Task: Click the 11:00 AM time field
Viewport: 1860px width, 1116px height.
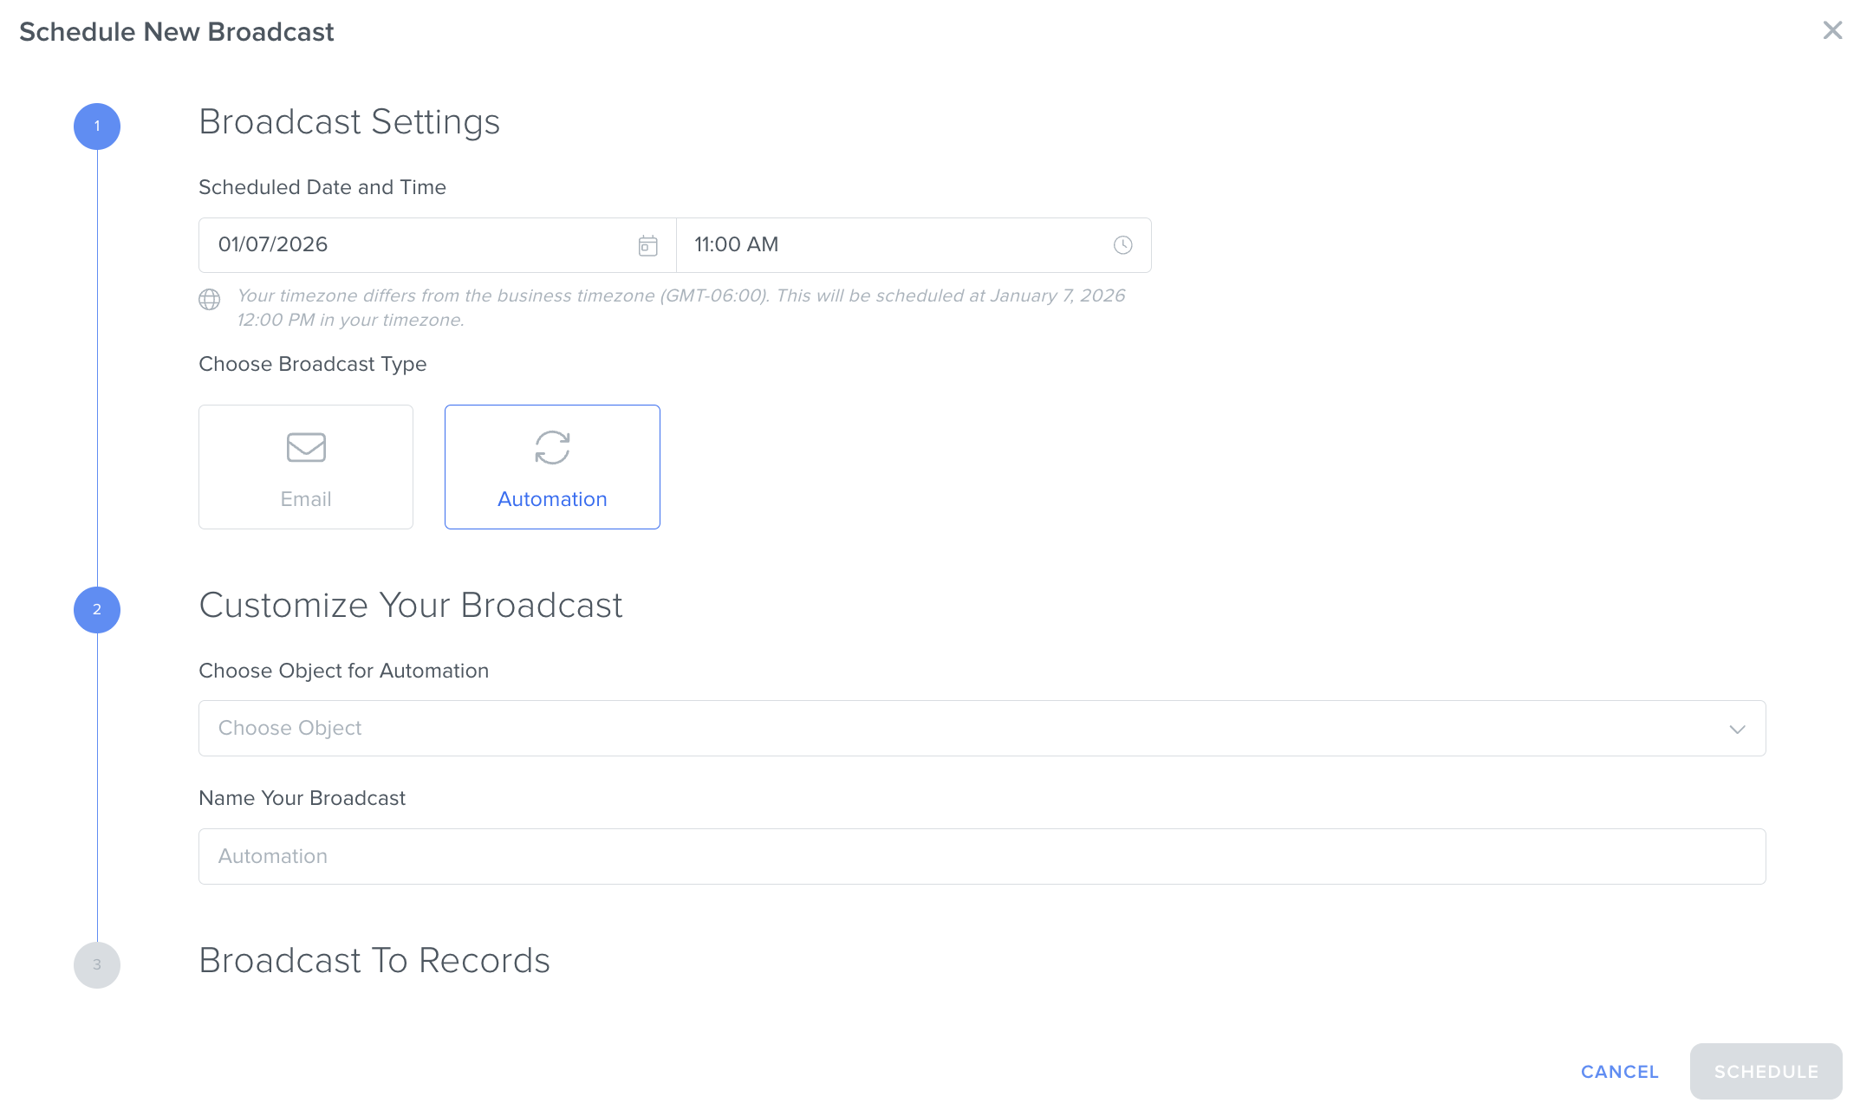Action: coord(893,245)
